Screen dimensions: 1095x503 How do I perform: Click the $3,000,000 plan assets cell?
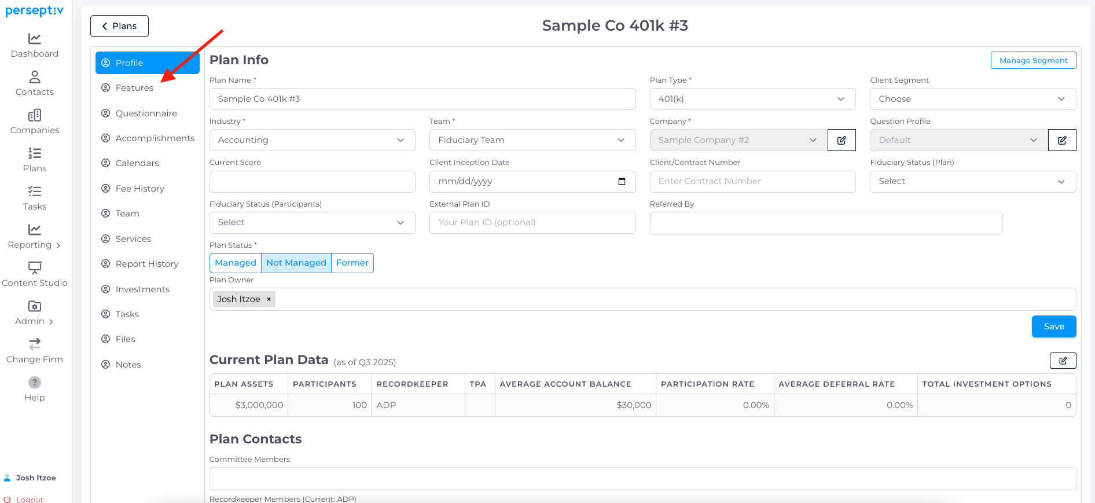249,405
